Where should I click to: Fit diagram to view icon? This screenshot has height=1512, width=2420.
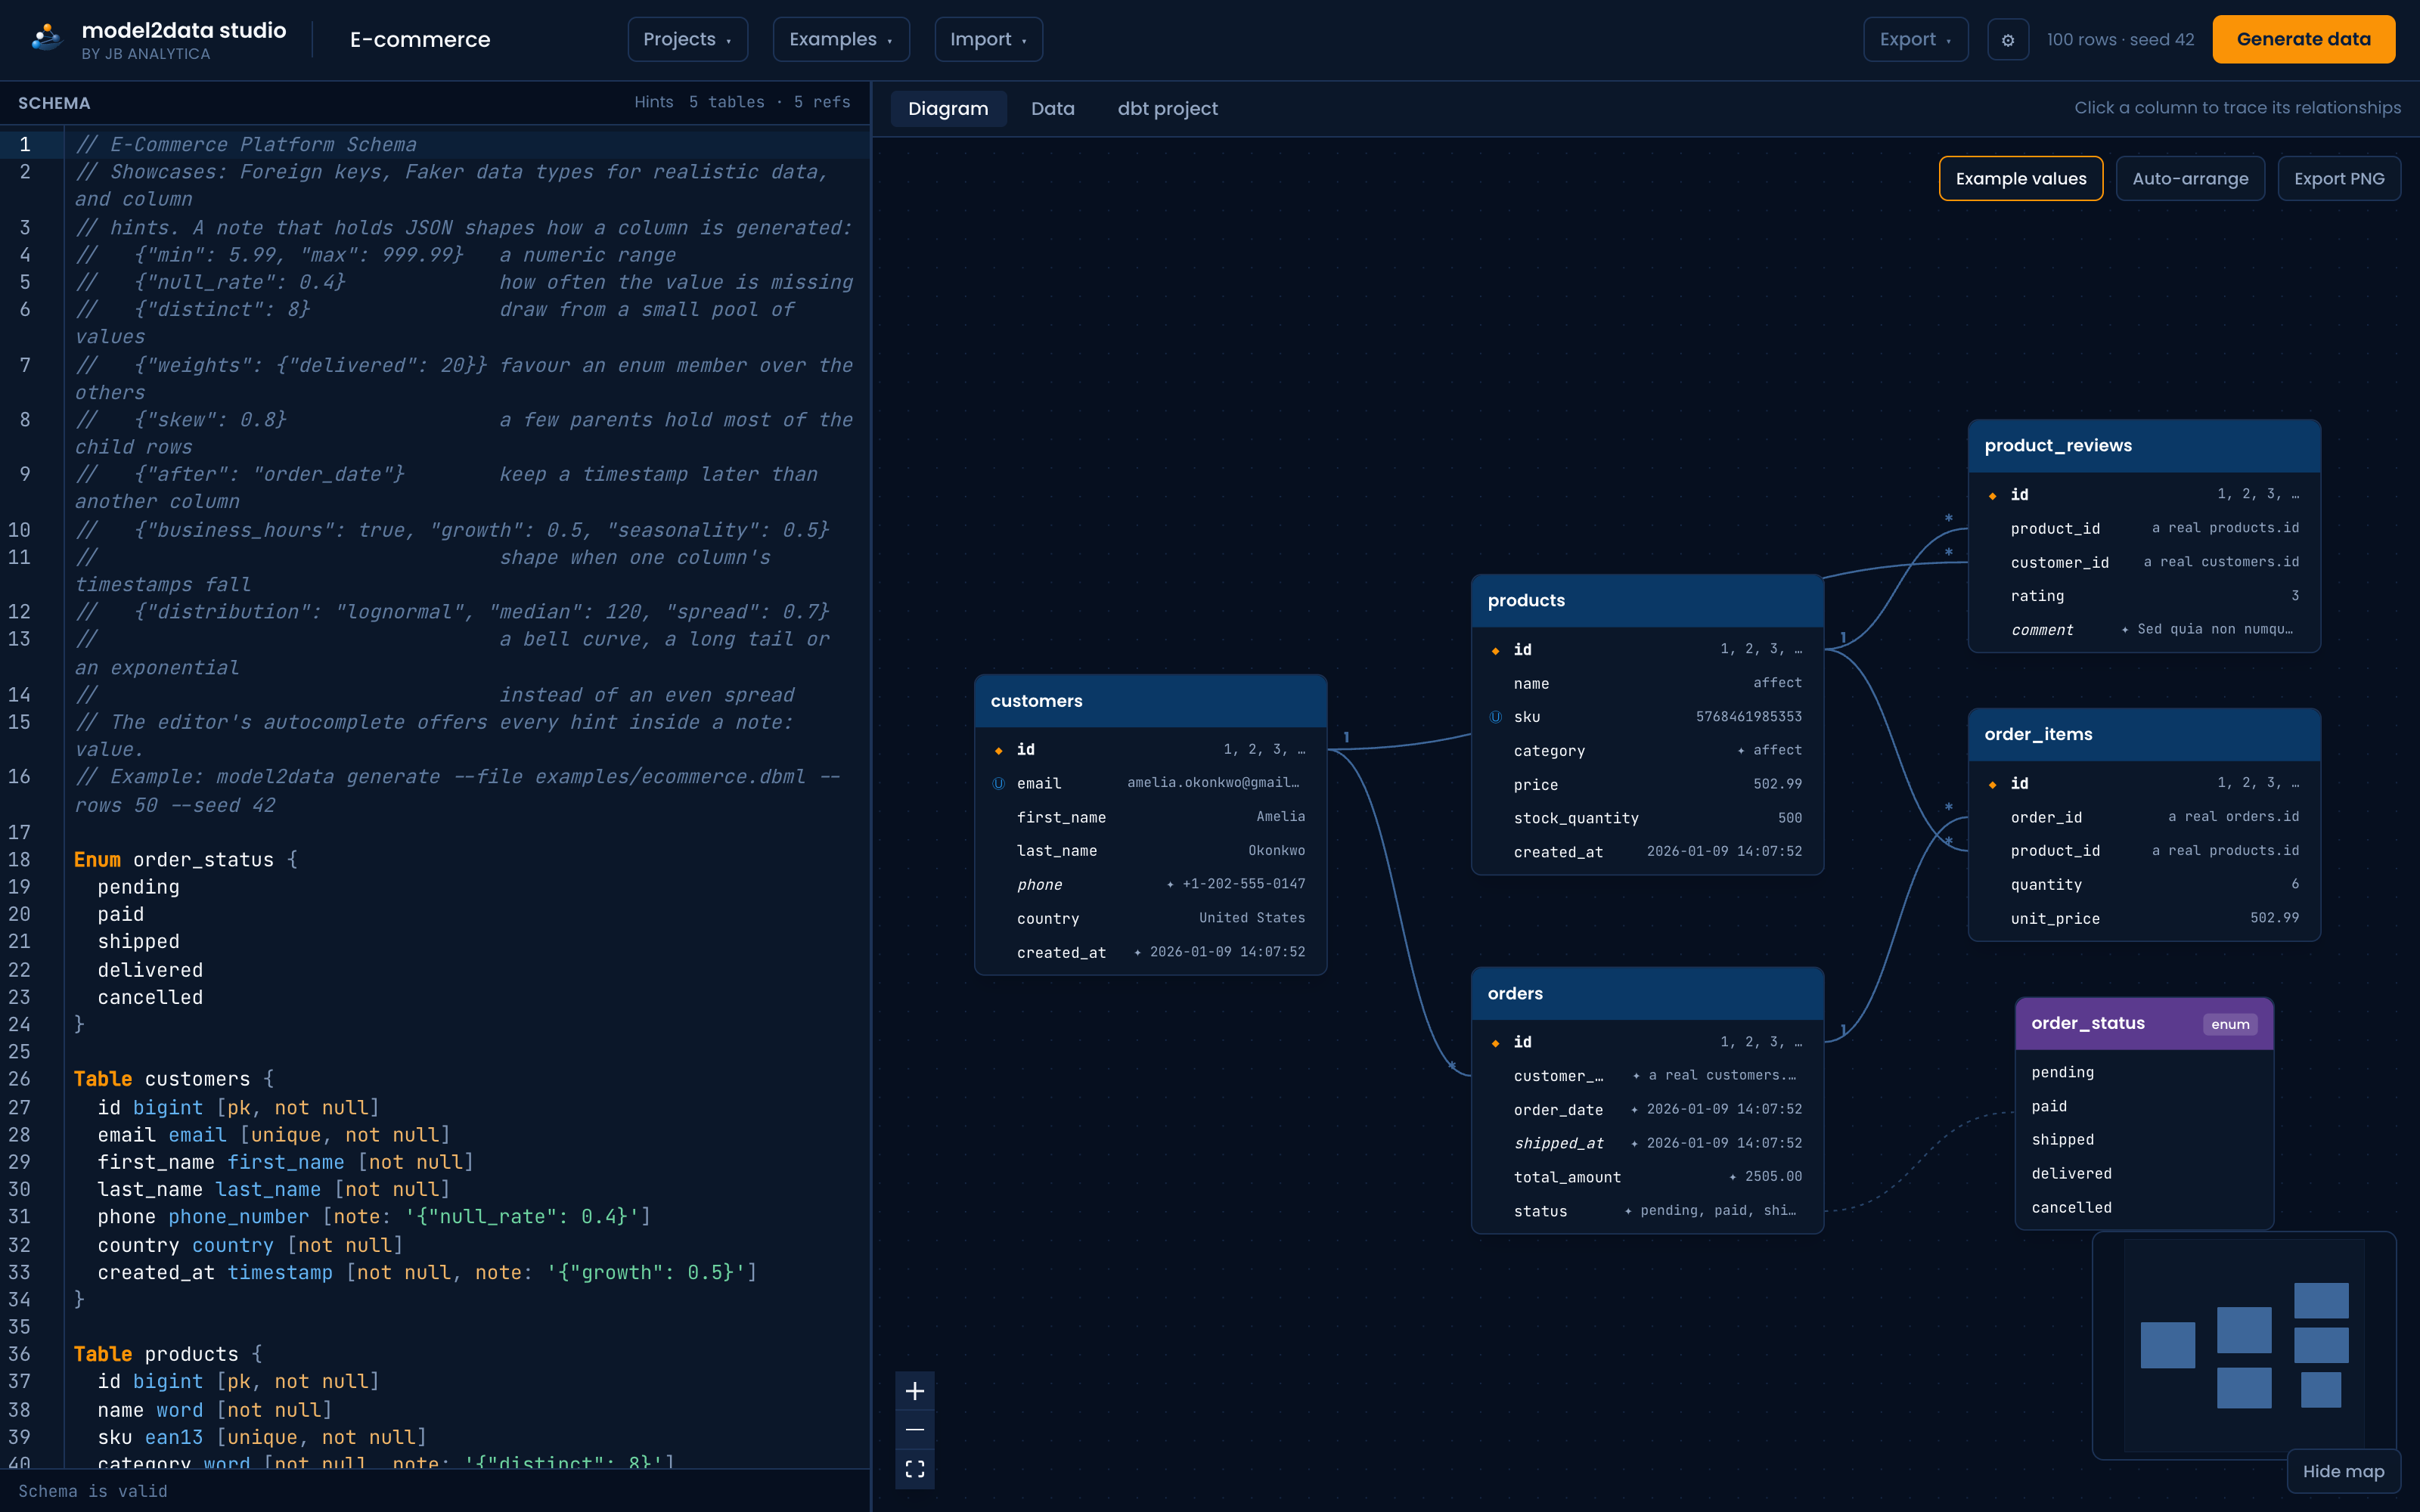click(914, 1469)
